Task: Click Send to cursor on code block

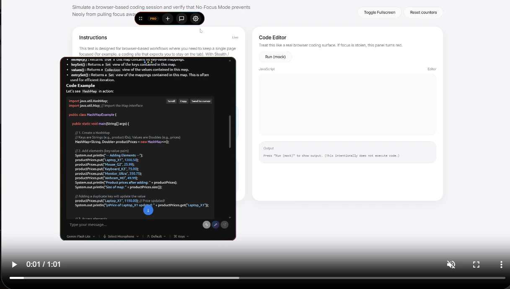Action: click(201, 101)
